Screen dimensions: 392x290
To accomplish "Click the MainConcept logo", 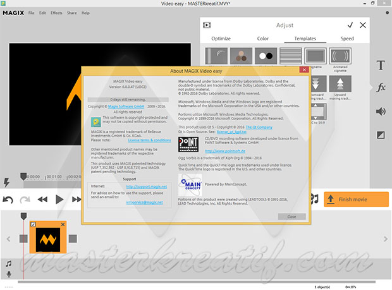I will (190, 185).
